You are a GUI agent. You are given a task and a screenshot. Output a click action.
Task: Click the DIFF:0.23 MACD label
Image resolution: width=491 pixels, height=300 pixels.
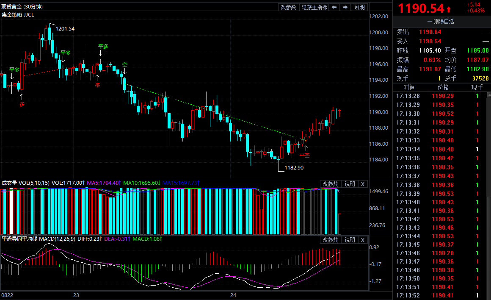point(90,239)
